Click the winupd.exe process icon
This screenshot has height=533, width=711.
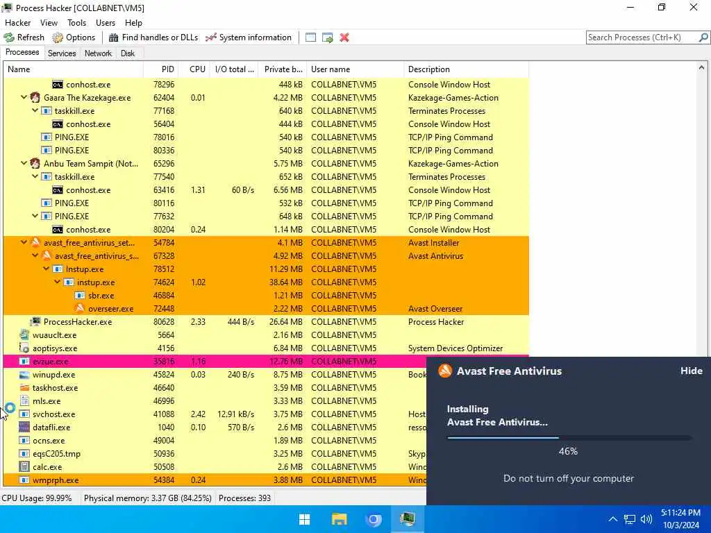pyautogui.click(x=24, y=375)
